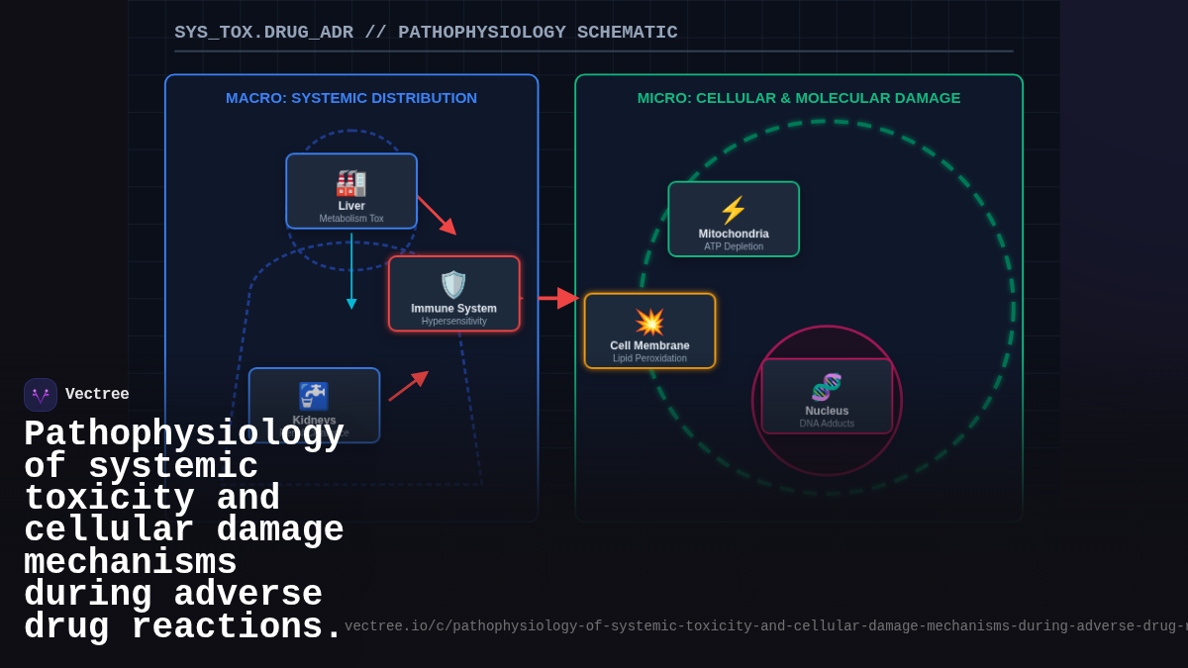Click the Vectree logo icon
Screen dimensions: 1188x668
40,394
